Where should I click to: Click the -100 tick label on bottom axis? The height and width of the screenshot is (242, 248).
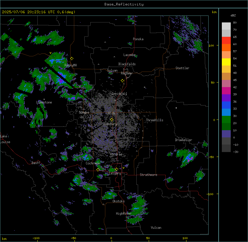[36, 238]
